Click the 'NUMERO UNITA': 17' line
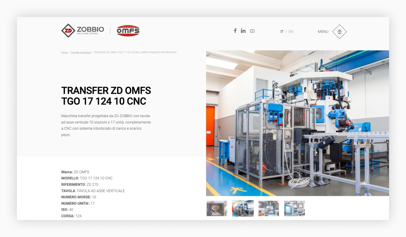 click(x=78, y=203)
